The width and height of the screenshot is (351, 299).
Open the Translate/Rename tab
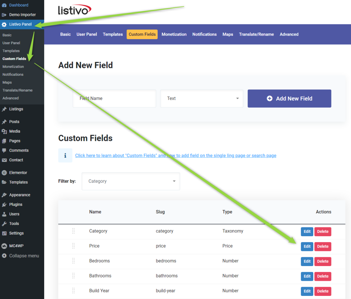tap(256, 34)
